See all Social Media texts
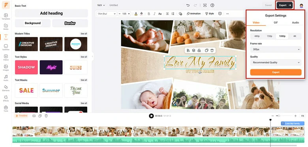 pyautogui.click(x=84, y=103)
